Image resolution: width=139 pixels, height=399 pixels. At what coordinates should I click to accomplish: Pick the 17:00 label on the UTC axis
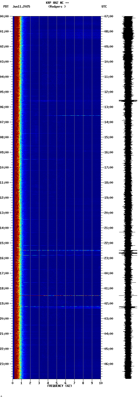[x=109, y=168]
